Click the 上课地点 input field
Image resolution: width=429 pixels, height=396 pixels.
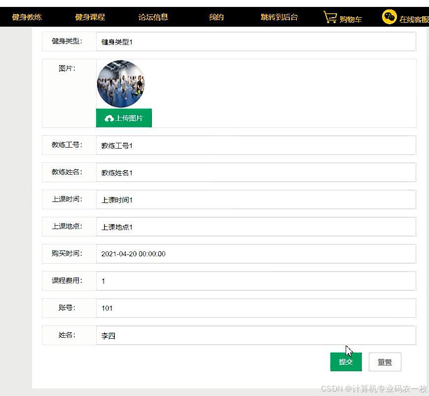pyautogui.click(x=256, y=227)
